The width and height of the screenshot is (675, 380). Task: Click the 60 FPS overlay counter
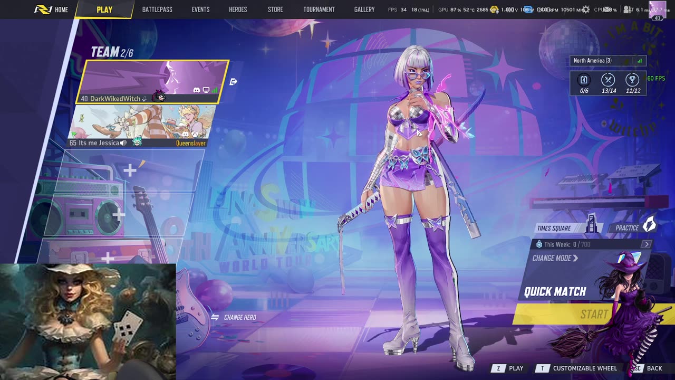coord(656,79)
